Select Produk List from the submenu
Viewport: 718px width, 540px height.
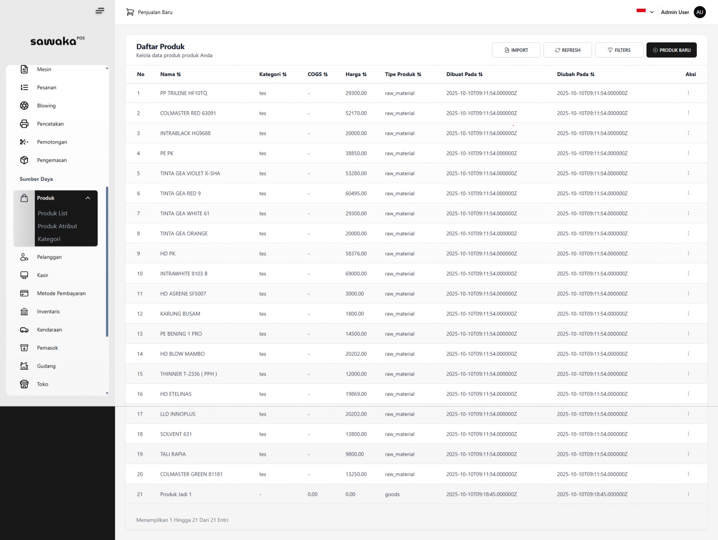click(52, 213)
